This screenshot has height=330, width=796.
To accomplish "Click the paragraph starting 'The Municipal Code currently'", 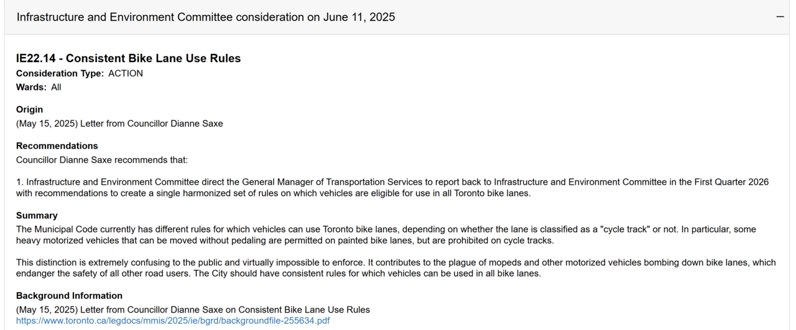I will pyautogui.click(x=386, y=234).
